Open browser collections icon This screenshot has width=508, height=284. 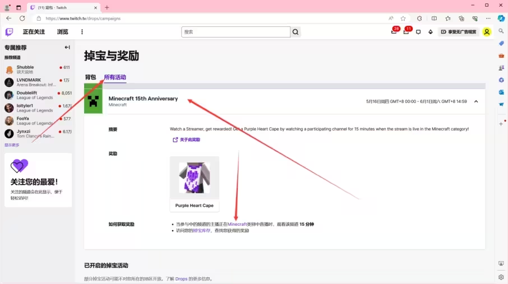click(x=461, y=18)
